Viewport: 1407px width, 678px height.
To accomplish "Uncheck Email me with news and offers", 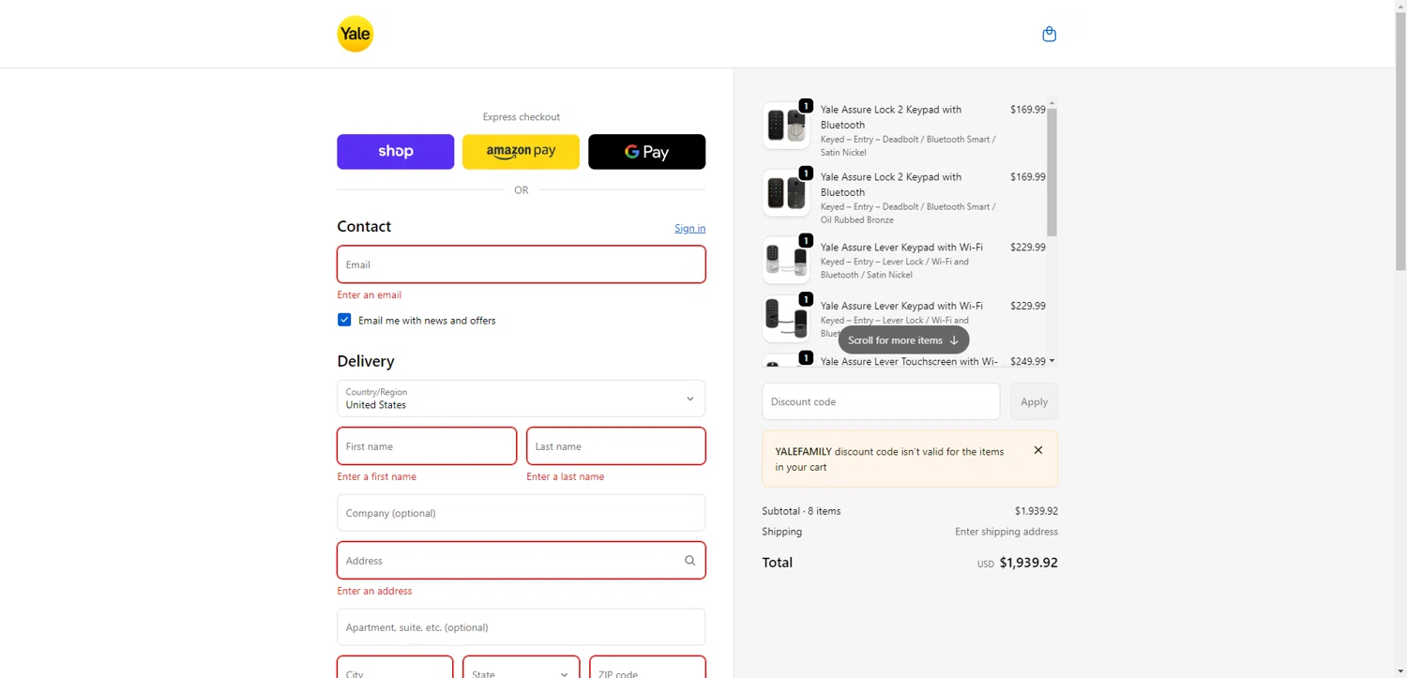I will click(x=344, y=320).
